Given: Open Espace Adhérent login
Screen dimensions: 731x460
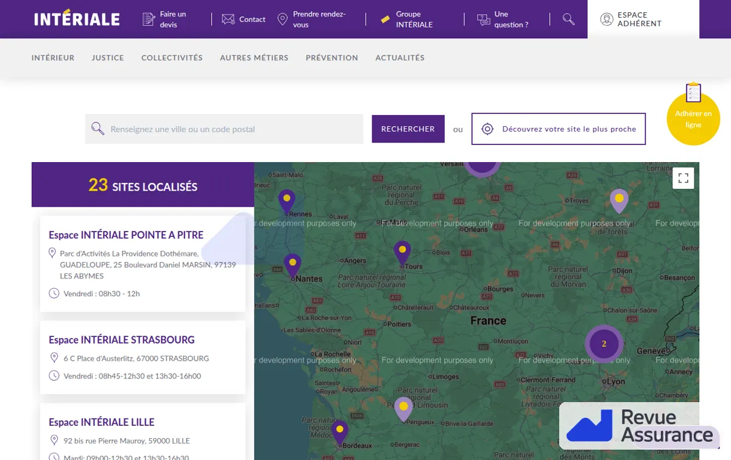Looking at the screenshot, I should point(643,19).
